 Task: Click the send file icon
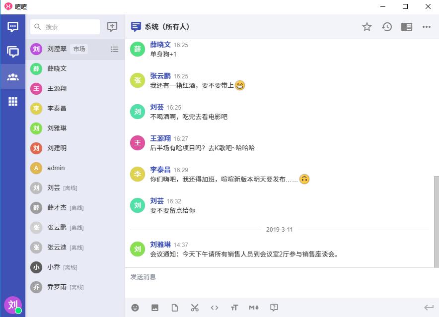coord(175,308)
